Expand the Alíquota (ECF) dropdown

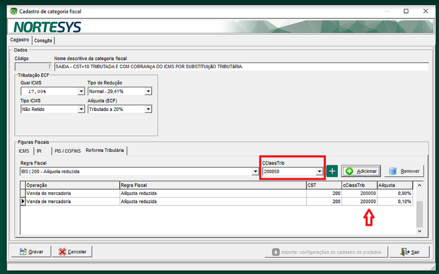[148, 109]
